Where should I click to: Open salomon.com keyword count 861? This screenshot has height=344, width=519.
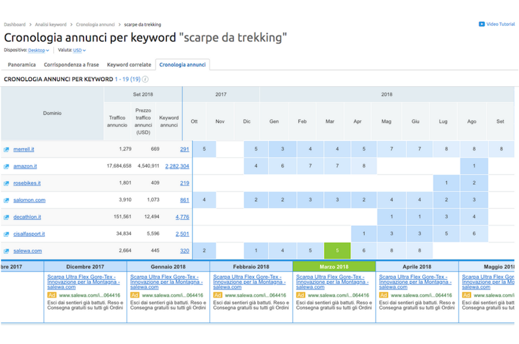pos(184,200)
